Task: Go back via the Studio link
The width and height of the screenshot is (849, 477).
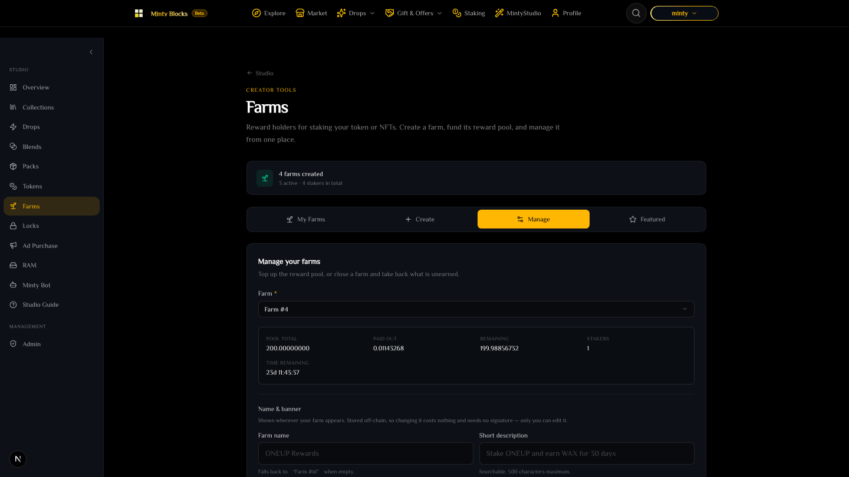Action: click(x=260, y=73)
